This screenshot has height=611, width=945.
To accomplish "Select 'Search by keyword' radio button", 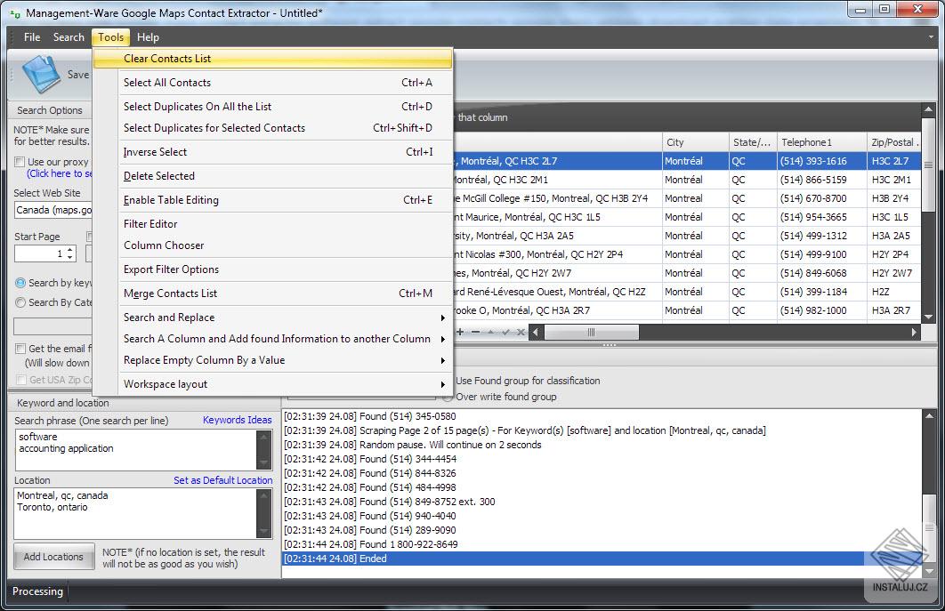I will click(x=20, y=283).
